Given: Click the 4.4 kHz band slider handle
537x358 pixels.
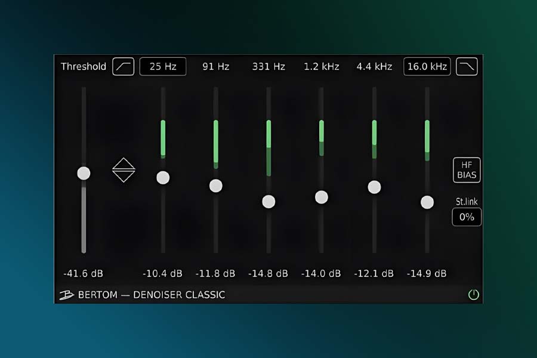Looking at the screenshot, I should (x=374, y=187).
